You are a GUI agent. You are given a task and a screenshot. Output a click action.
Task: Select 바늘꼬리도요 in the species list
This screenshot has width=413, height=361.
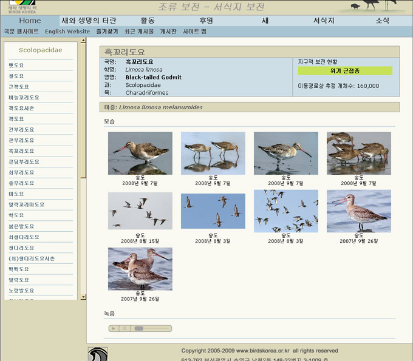[24, 97]
